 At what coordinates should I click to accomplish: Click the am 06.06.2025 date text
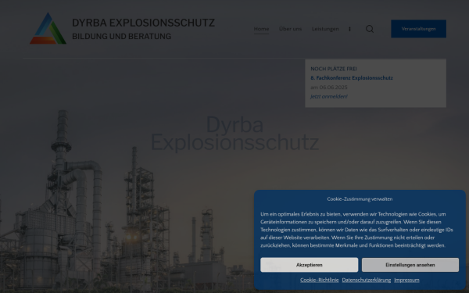[329, 88]
